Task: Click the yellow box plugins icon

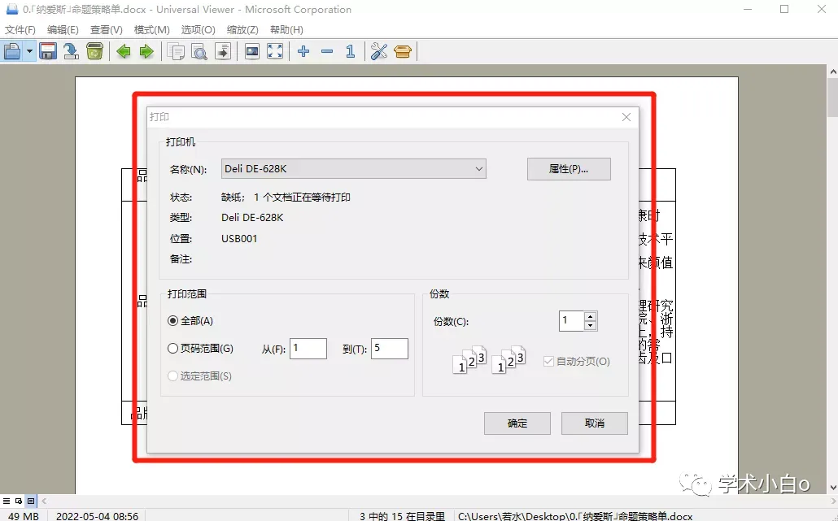Action: click(x=403, y=51)
